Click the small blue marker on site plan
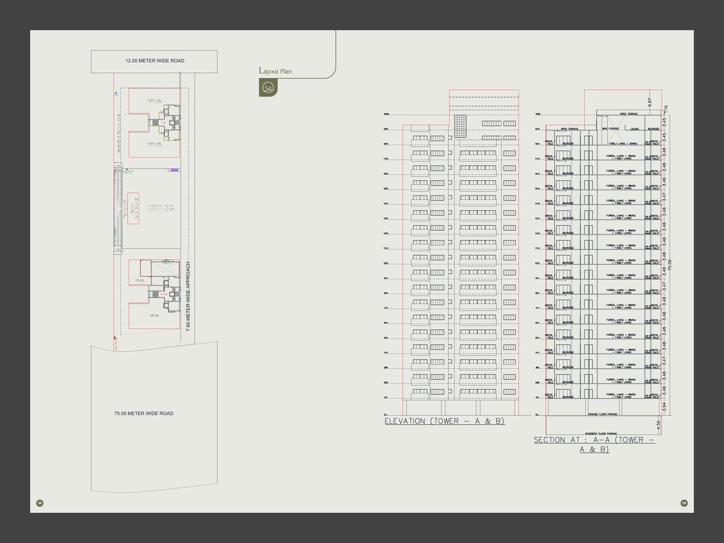 [116, 94]
